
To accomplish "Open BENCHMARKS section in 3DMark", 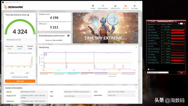I will pos(103,7).
